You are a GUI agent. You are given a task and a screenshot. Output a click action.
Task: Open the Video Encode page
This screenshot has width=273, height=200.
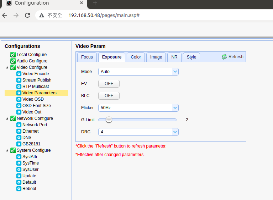[x=36, y=74]
